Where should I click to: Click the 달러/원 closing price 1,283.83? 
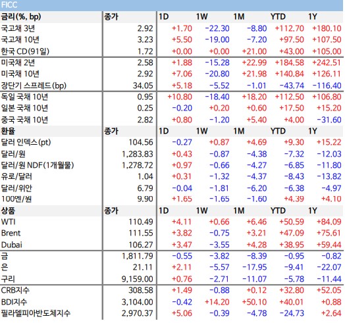coord(138,154)
